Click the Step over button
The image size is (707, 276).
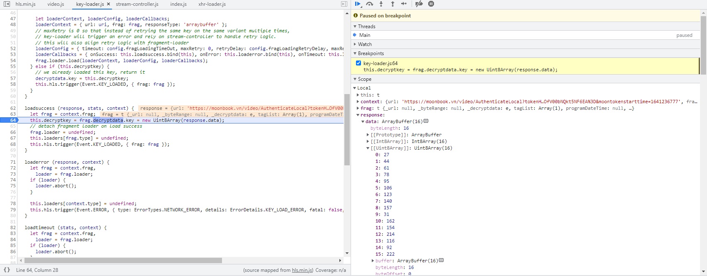tap(369, 4)
